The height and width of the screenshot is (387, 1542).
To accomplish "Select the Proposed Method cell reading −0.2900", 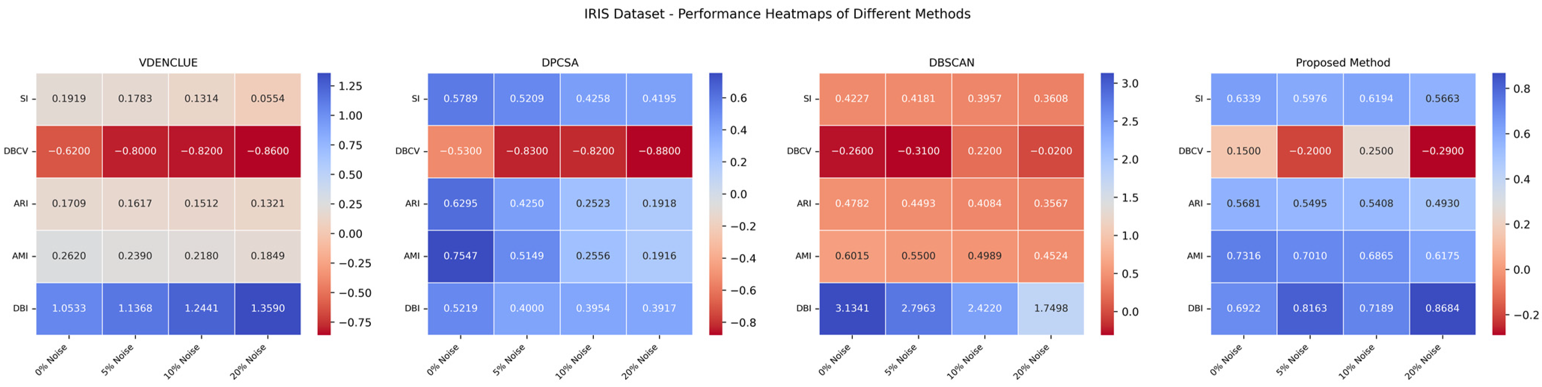I will [1442, 151].
